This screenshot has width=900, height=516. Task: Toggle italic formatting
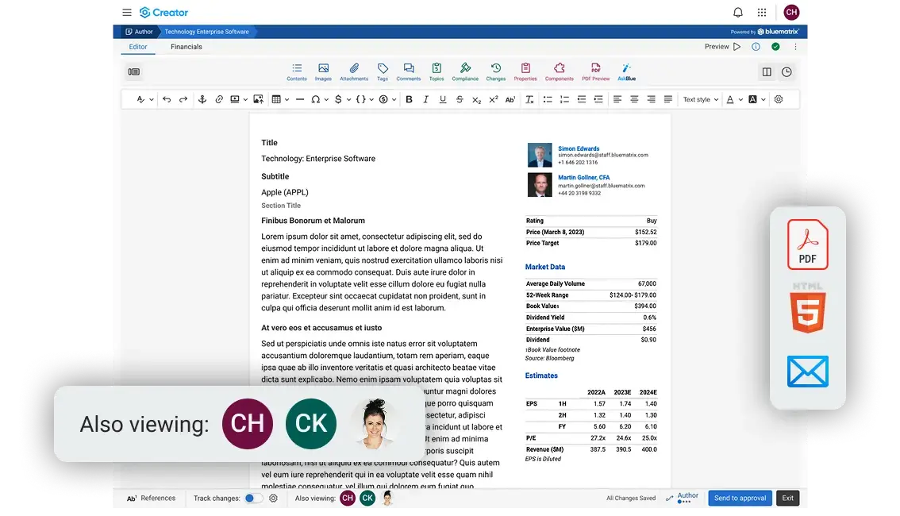pos(425,99)
